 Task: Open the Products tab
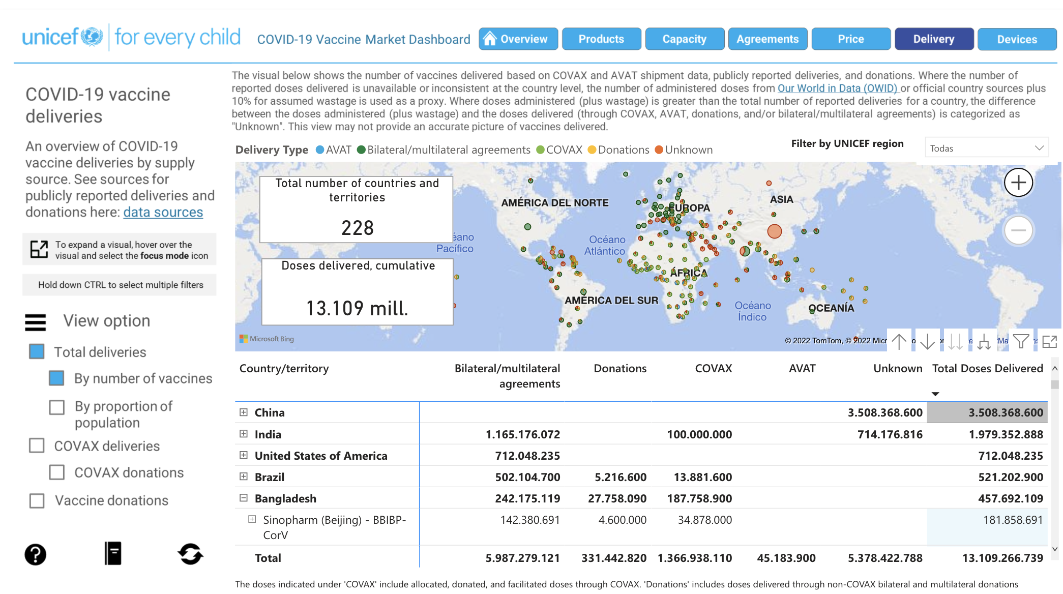[x=601, y=39]
